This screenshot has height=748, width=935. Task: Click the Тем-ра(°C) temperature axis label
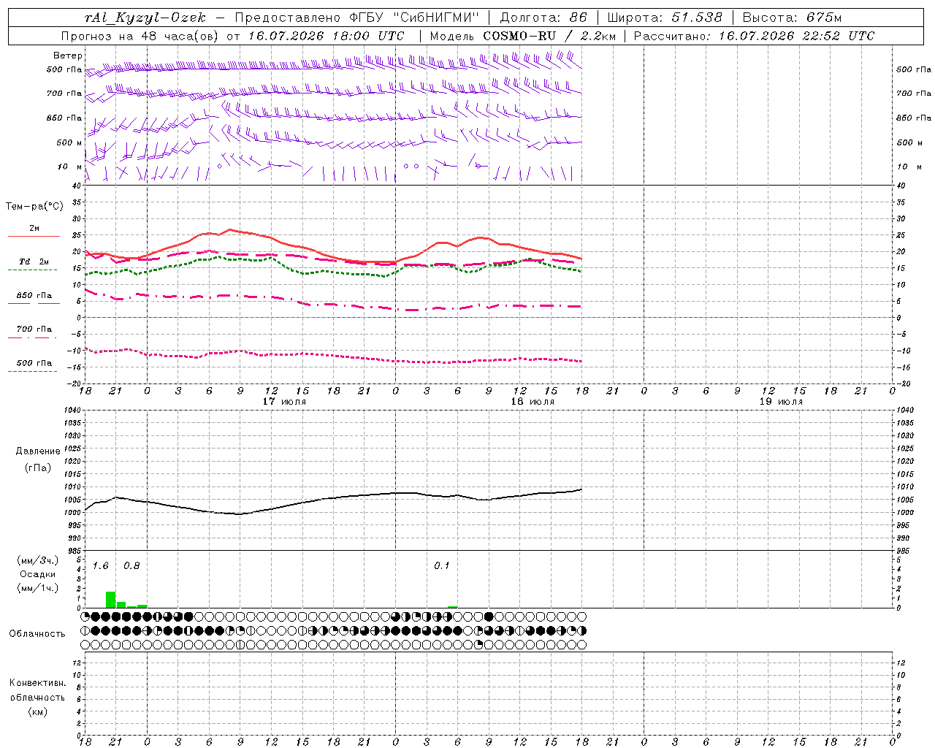tap(34, 207)
